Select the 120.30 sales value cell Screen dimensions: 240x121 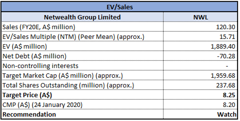[x=200, y=27]
